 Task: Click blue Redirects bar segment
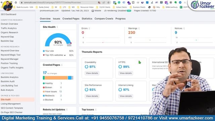tap(70, 78)
